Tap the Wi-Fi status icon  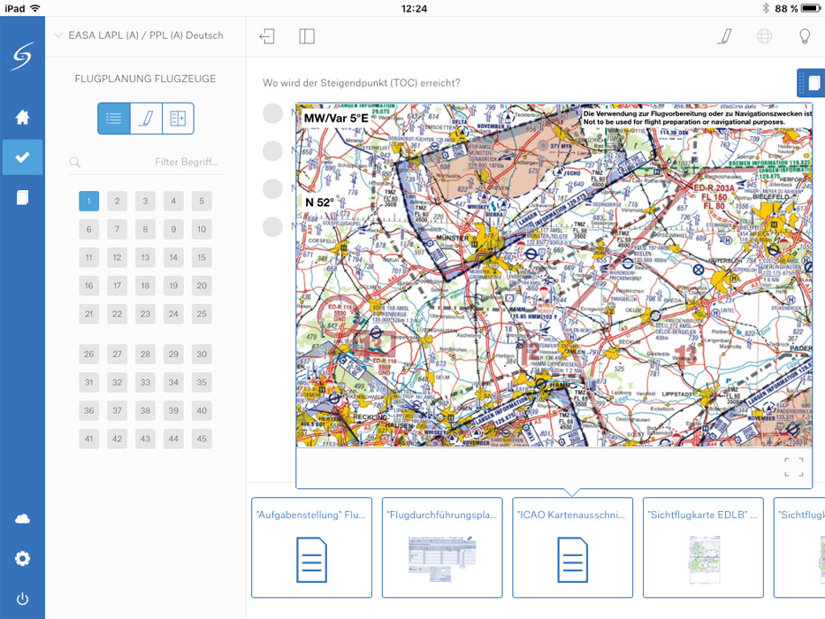34,9
